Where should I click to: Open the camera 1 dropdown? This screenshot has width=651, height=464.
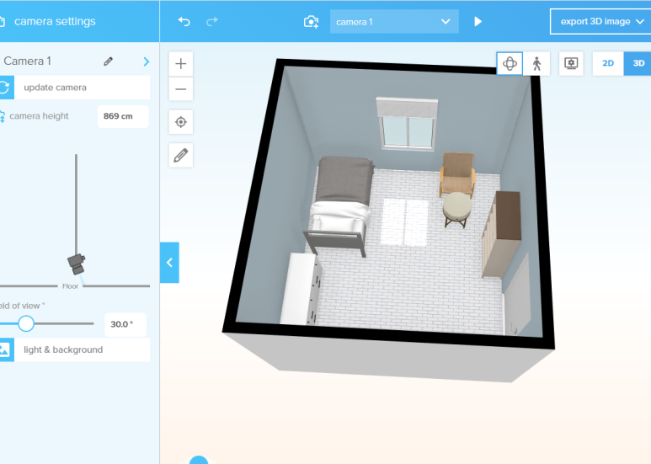coord(394,22)
